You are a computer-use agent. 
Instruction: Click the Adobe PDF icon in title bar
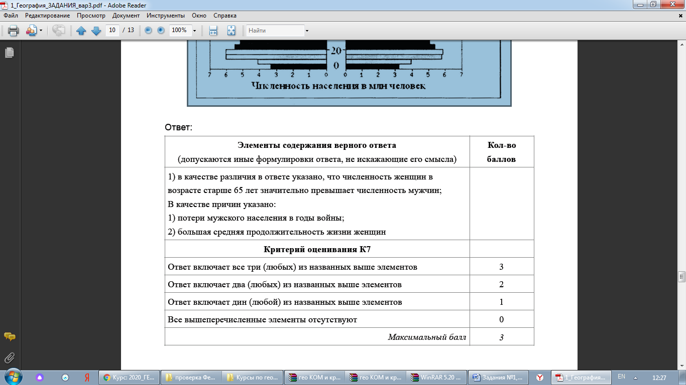pos(5,5)
